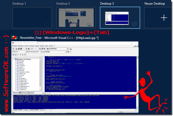Add a new desktop with the plus button
Screen dimensions: 173x116
pyautogui.click(x=164, y=18)
